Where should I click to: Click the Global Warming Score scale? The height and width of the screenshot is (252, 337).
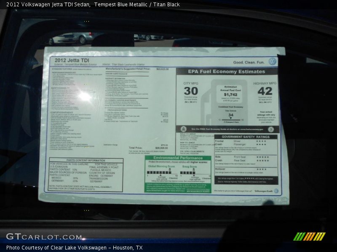click(x=159, y=172)
